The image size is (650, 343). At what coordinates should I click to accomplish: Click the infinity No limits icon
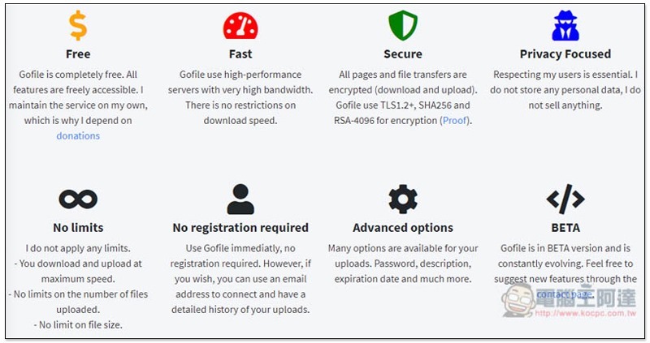[78, 199]
